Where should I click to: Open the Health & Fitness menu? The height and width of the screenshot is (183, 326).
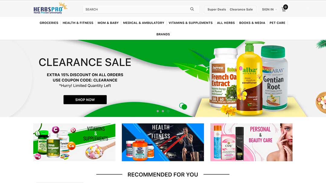(78, 23)
